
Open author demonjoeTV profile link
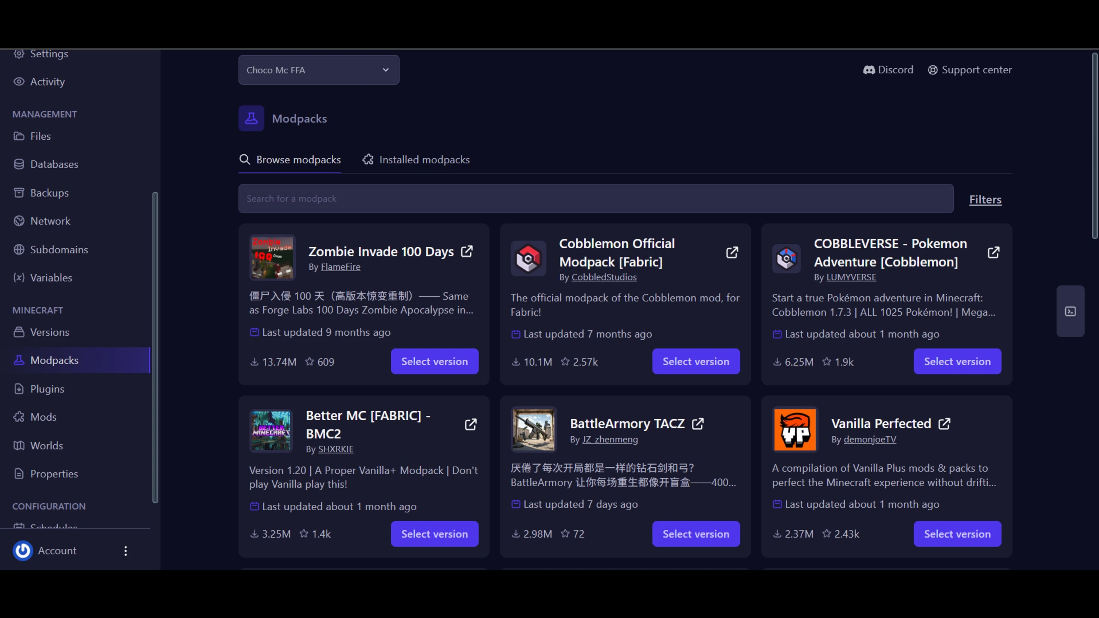[870, 439]
